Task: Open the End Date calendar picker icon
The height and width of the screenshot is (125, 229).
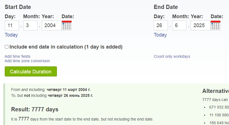Action: [x=216, y=25]
